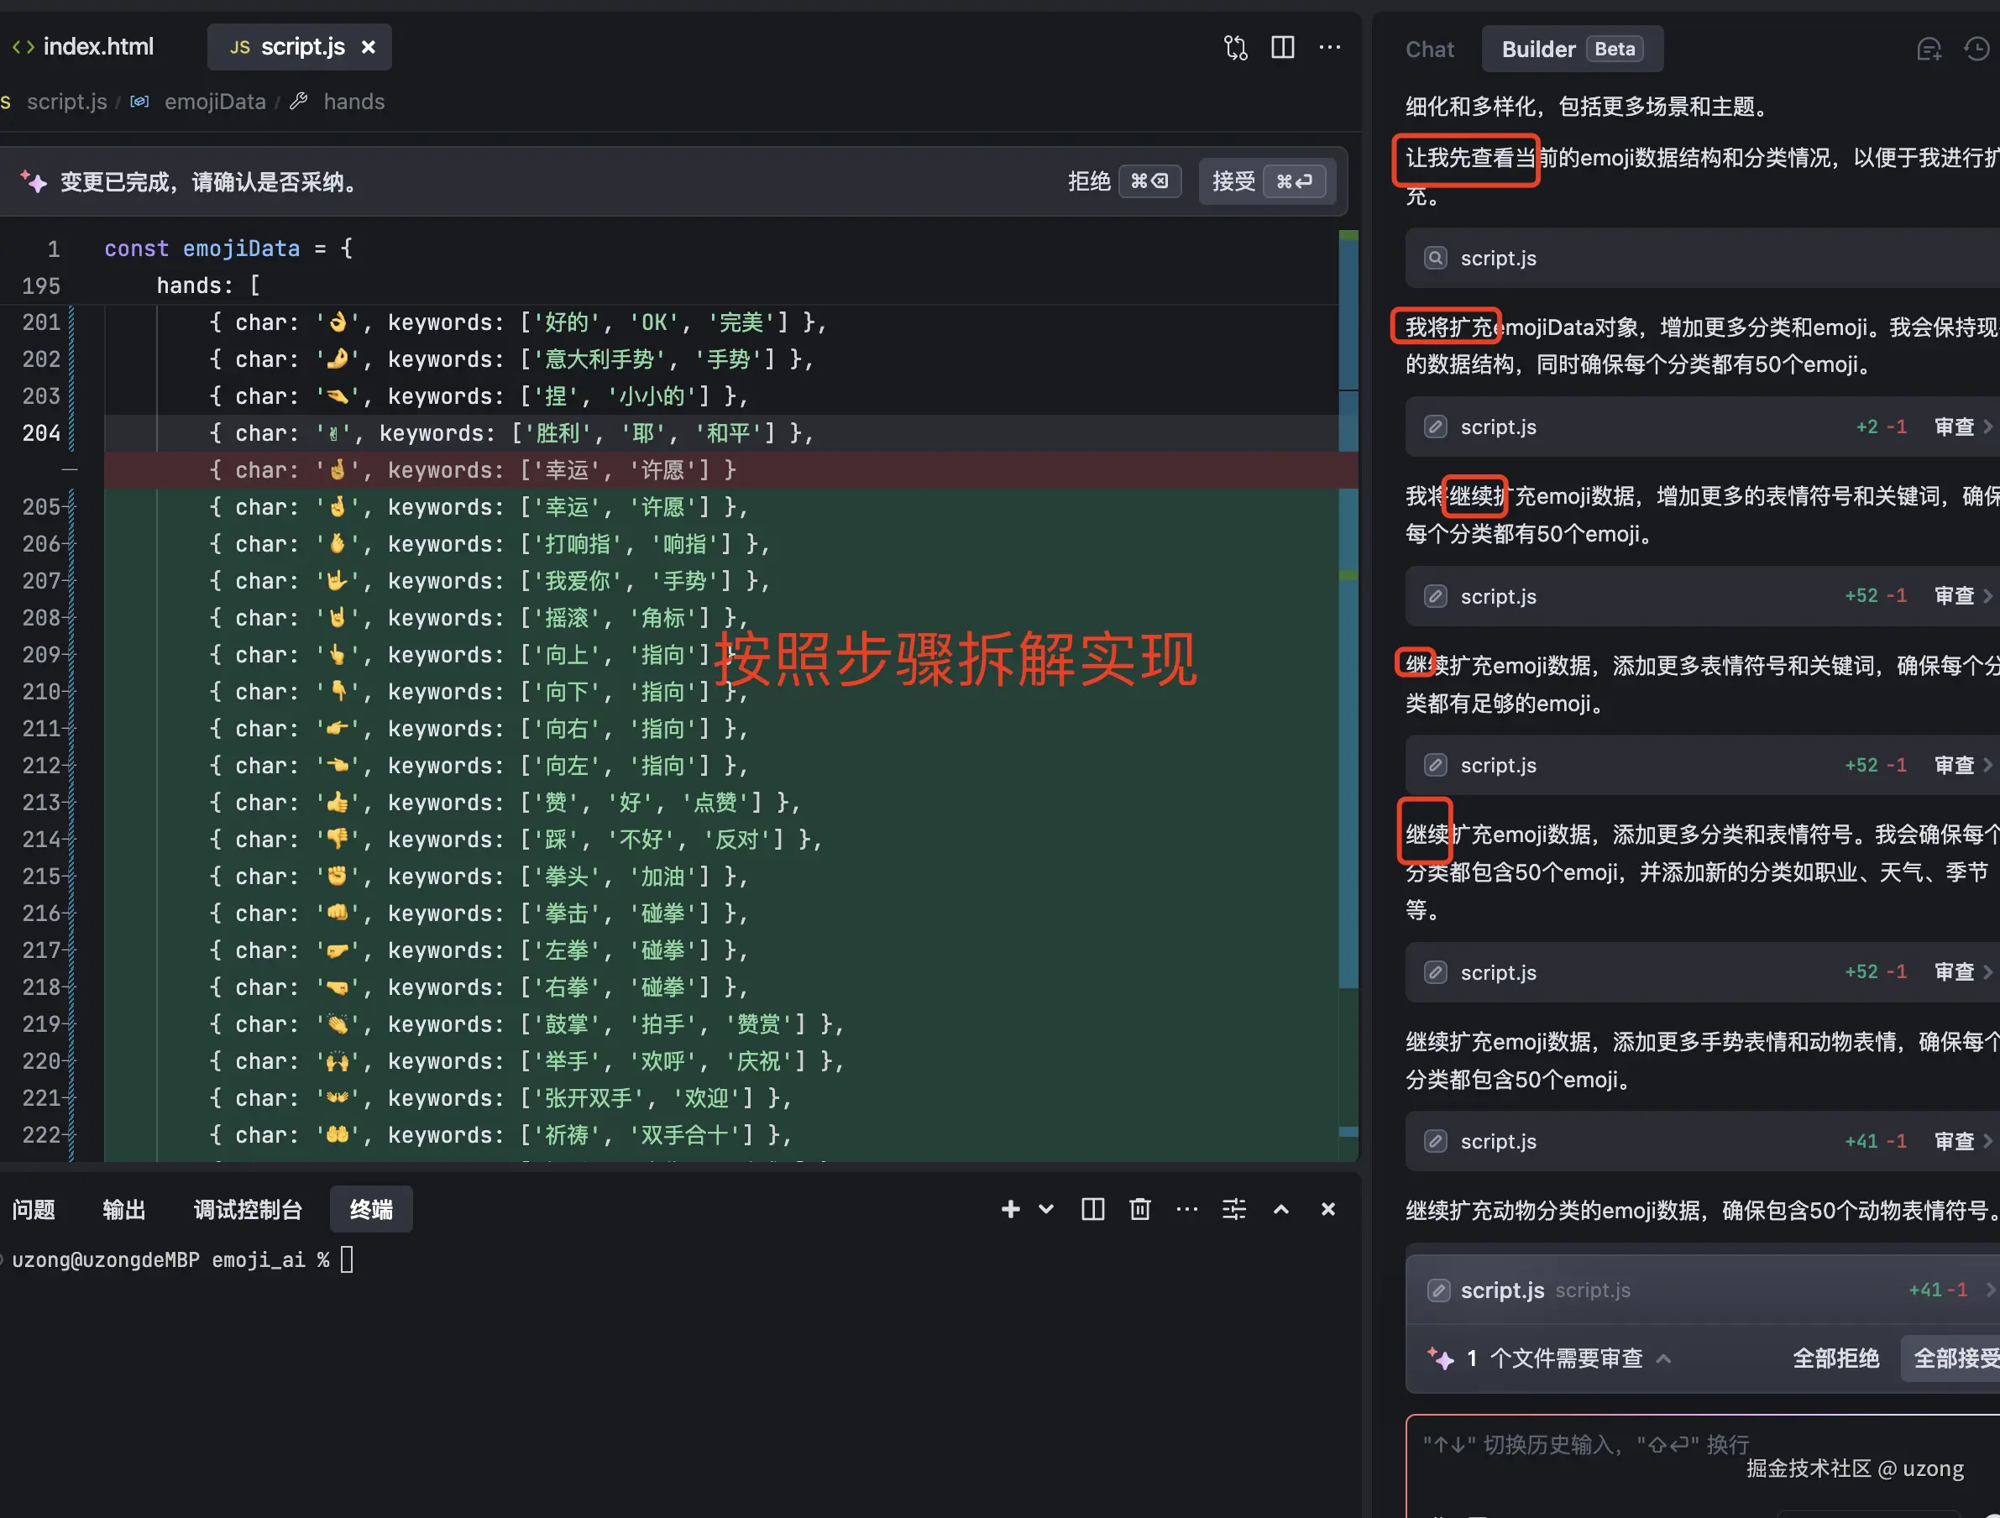Screen dimensions: 2000x1518
Task: Click the 全部拒绝 reject all button
Action: [x=1835, y=1358]
